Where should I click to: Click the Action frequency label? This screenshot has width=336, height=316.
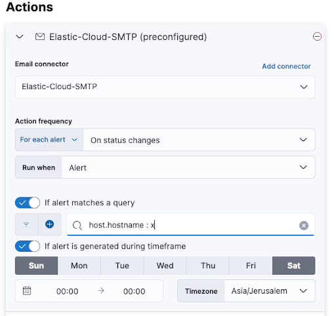click(43, 121)
